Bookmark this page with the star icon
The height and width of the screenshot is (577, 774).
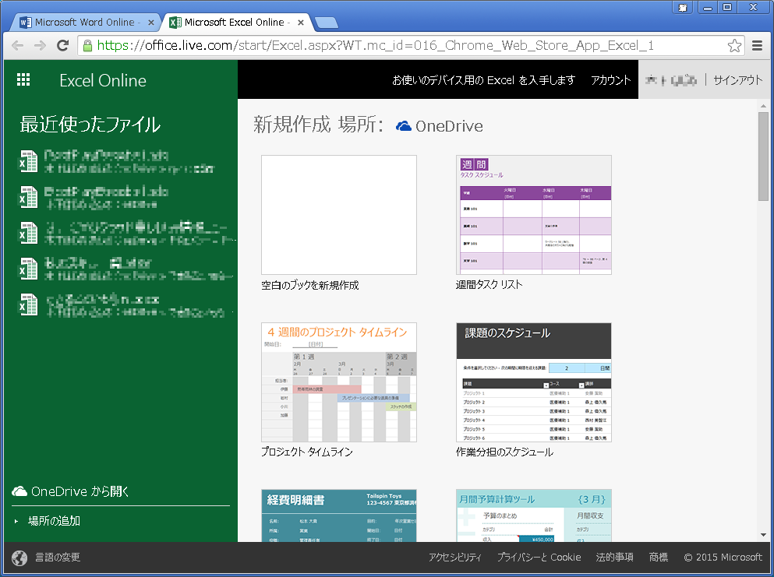734,46
